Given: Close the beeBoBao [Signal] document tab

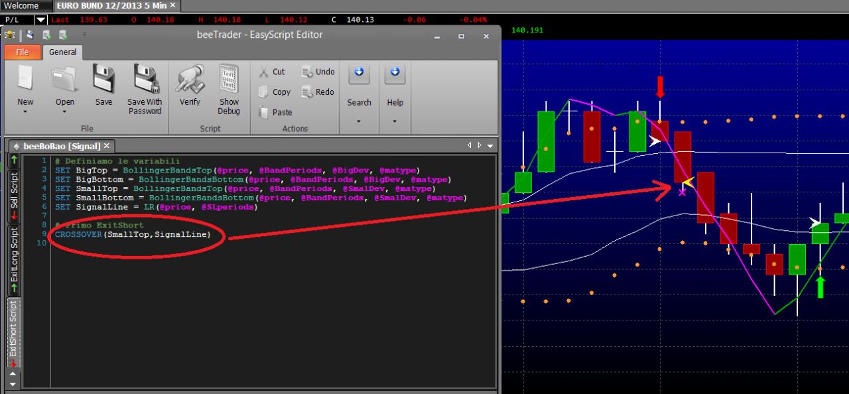Looking at the screenshot, I should pos(107,145).
